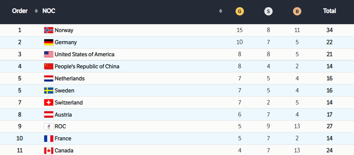The image size is (354, 155).
Task: Sort table by Order column arrows
Action: point(36,11)
